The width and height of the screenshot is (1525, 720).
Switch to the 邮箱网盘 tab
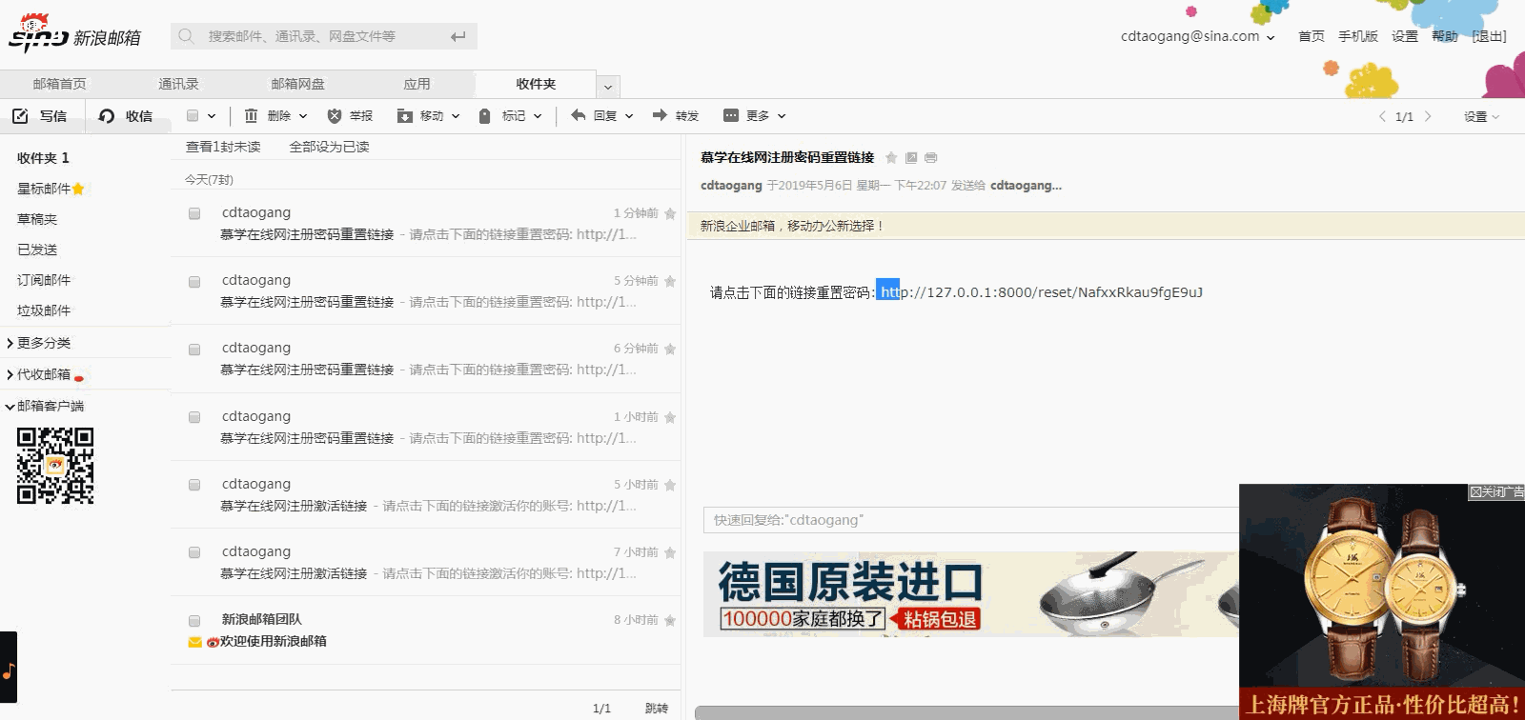(x=297, y=84)
